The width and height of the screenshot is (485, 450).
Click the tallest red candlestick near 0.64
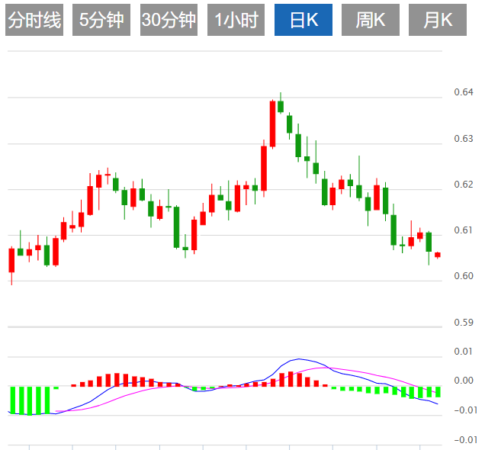pyautogui.click(x=272, y=124)
